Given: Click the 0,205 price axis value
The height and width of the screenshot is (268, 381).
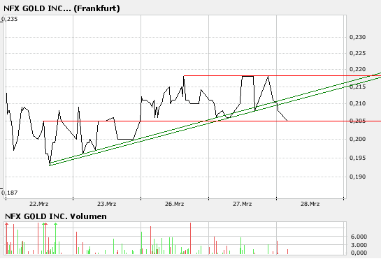Looking at the screenshot, I should tap(357, 121).
